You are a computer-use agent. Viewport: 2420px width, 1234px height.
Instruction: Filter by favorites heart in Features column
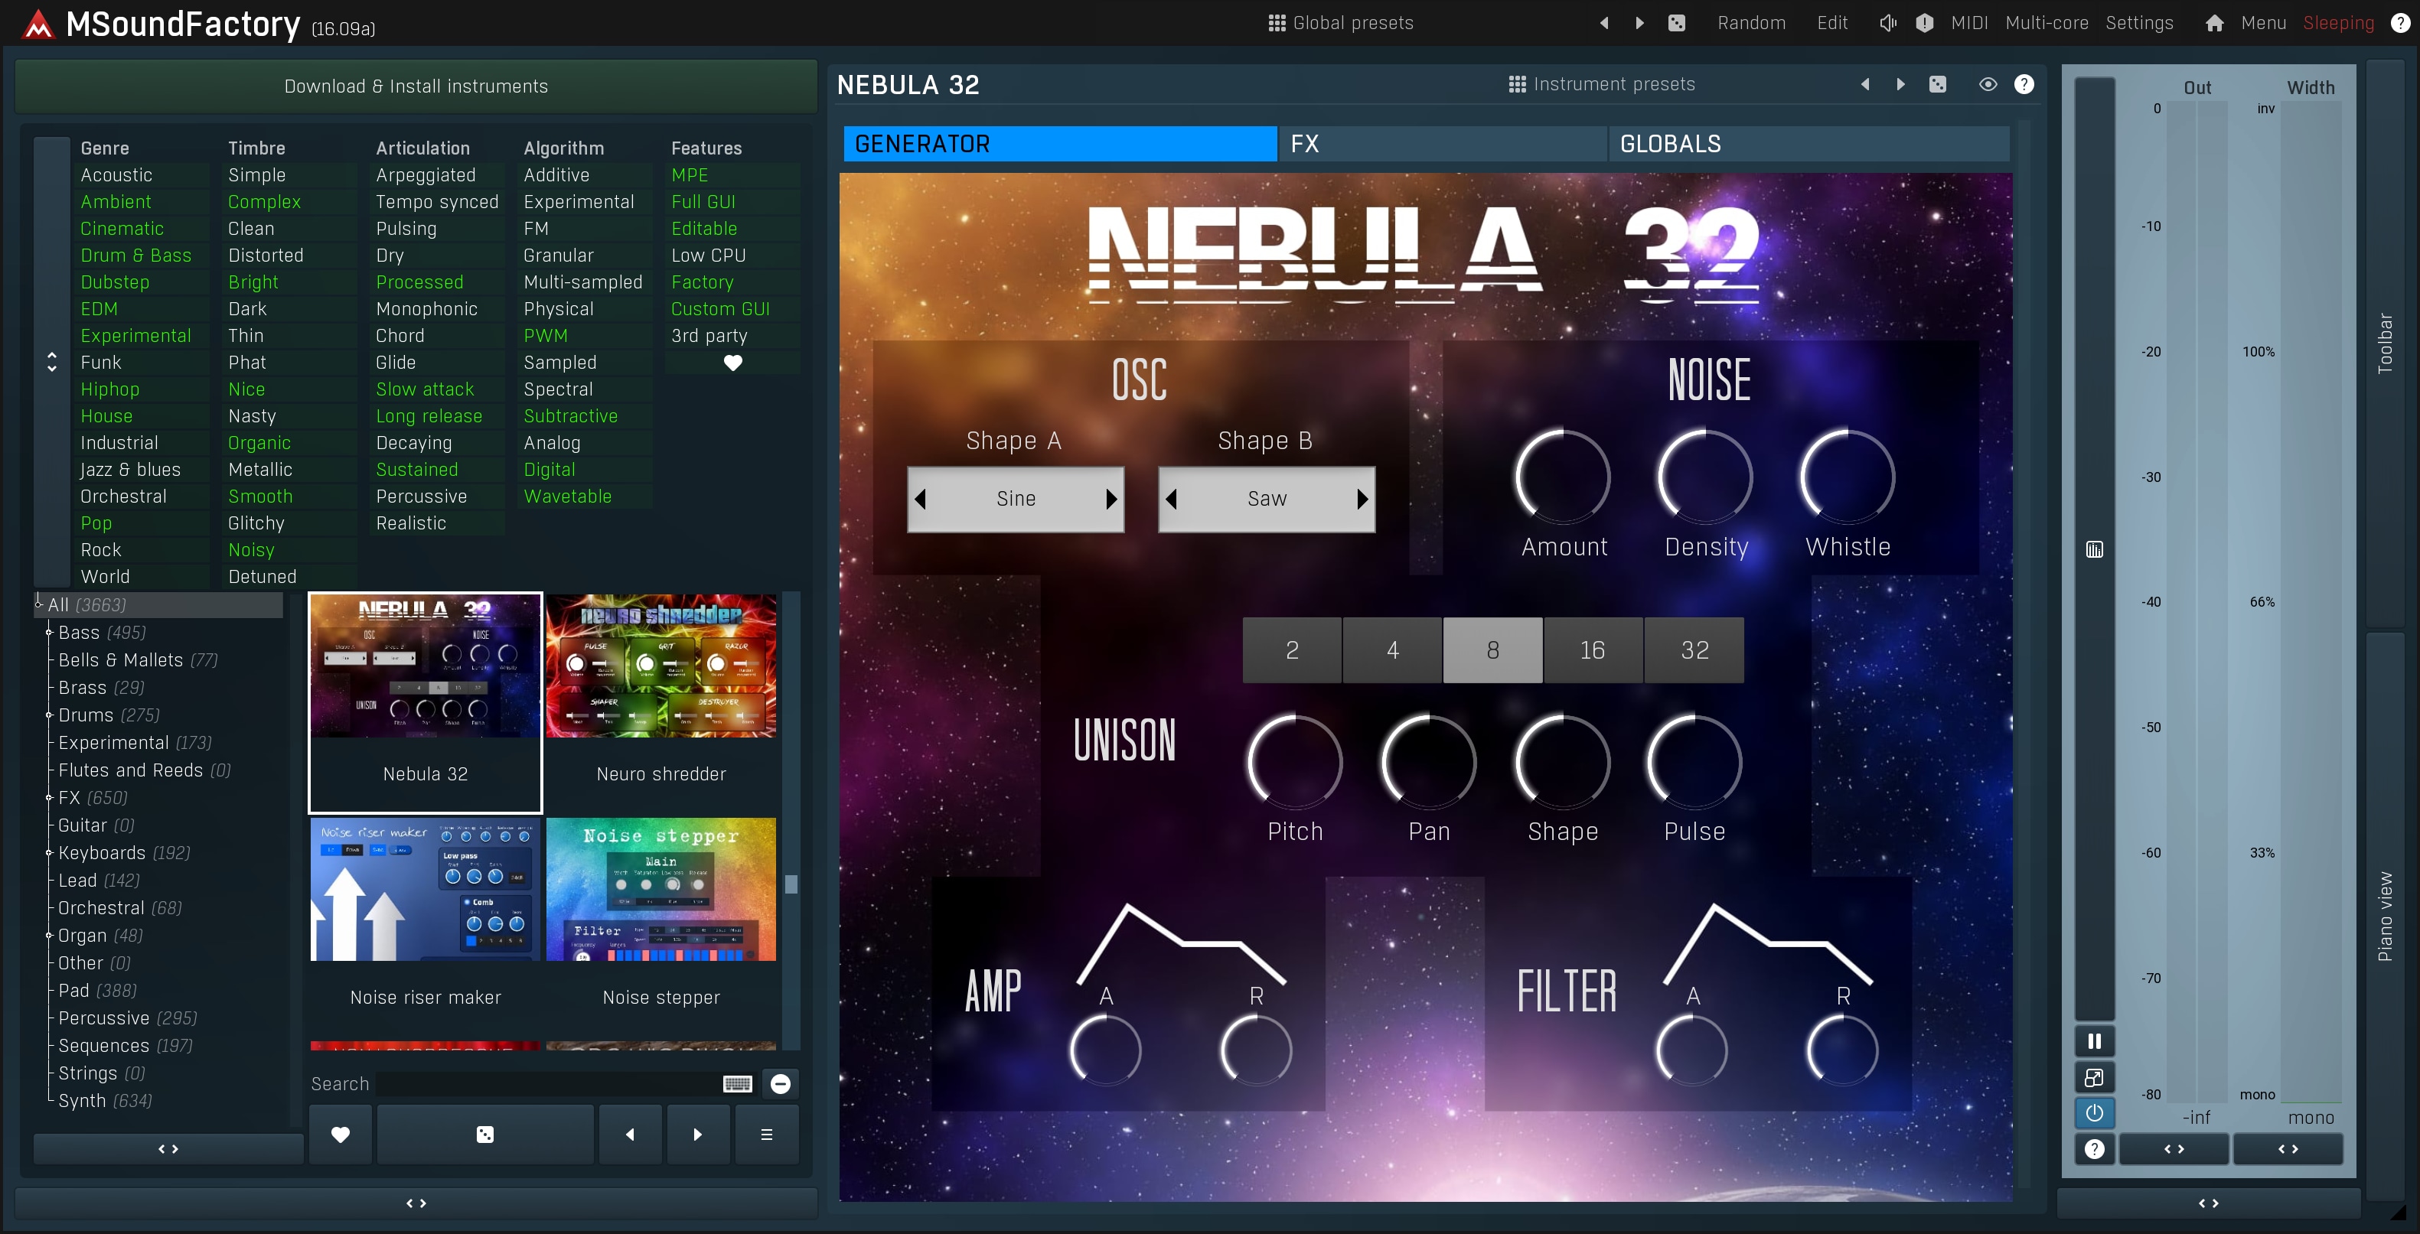732,363
